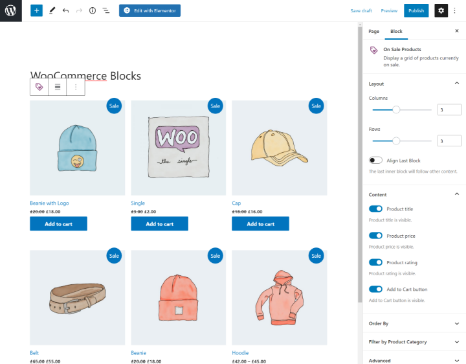Open Beanie with Logo product link
Image resolution: width=466 pixels, height=364 pixels.
point(49,203)
